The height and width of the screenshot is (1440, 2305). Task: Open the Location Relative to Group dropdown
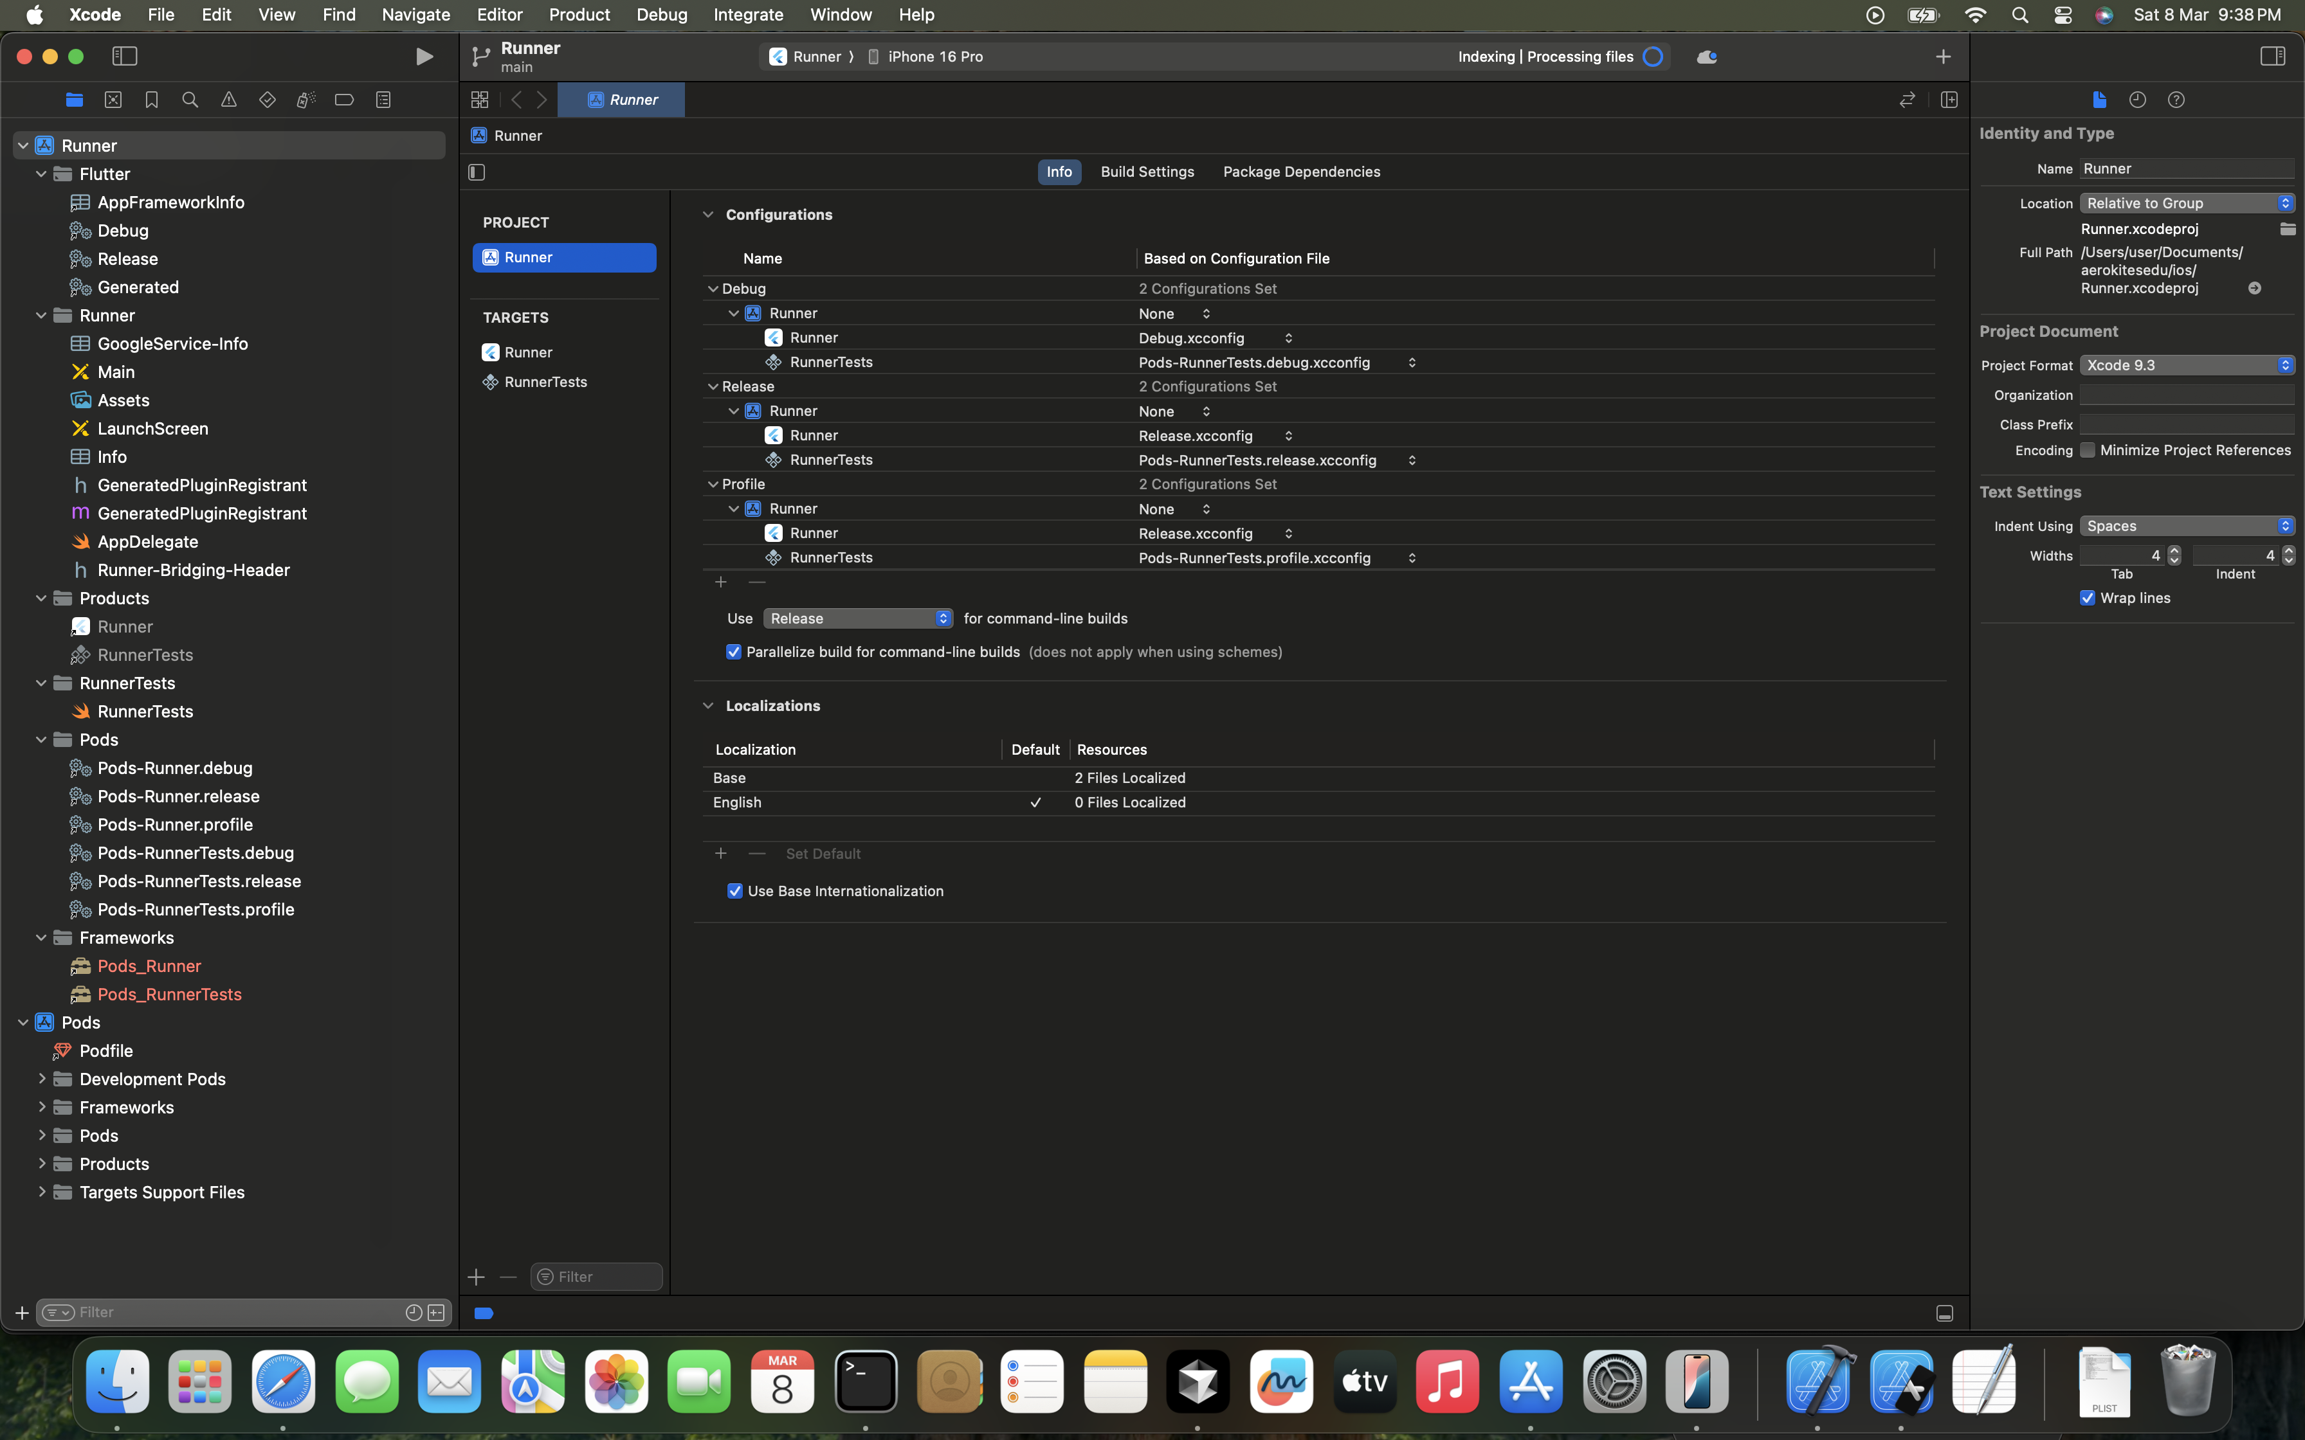click(2187, 203)
